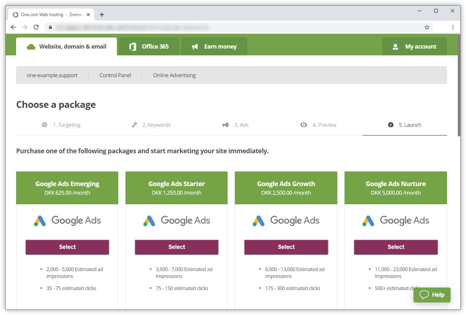Click the Google Ads logo in Emerging card

point(68,220)
